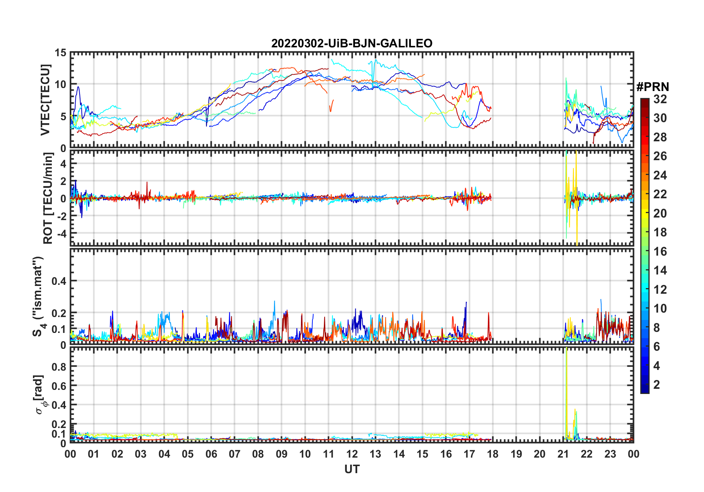704x492 pixels.
Task: Click x-axis tick label 02
Action: [x=117, y=454]
